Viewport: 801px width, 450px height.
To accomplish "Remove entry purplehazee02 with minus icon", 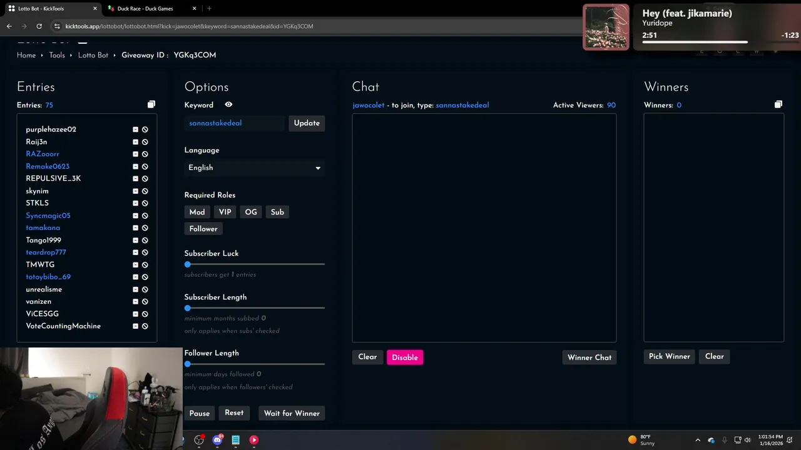I will point(135,129).
